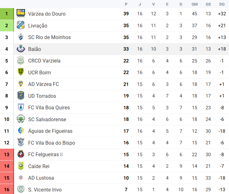Open the SC Rio de Moinhos crest

coord(21,37)
